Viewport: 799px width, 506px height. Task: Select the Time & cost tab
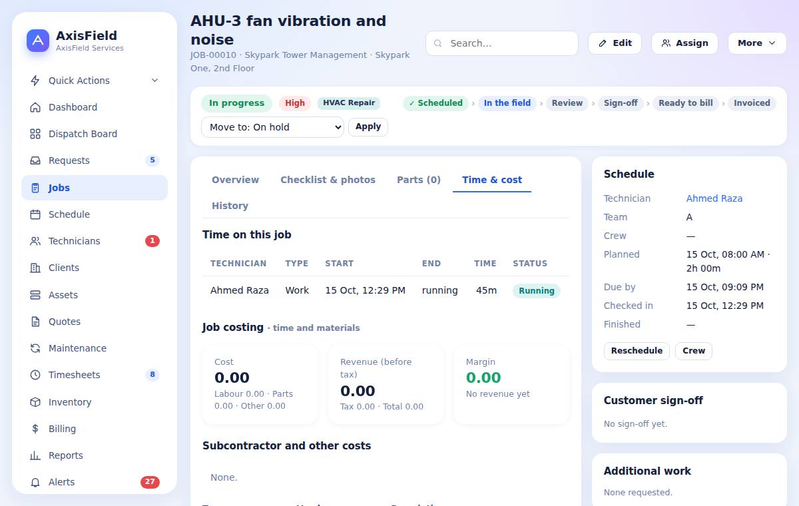coord(492,180)
